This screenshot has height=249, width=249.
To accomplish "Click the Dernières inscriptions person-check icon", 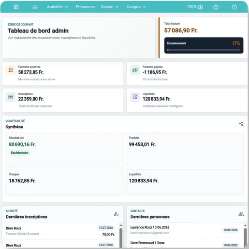I will [116, 214].
